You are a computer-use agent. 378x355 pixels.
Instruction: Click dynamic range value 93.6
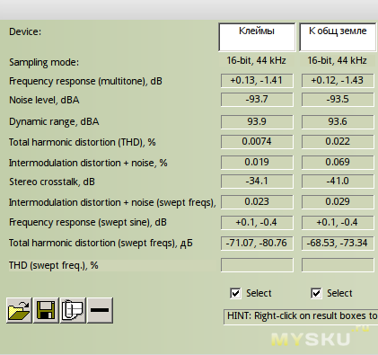338,122
